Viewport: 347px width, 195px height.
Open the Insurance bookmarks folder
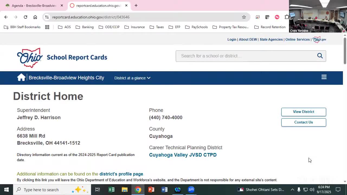(134, 27)
